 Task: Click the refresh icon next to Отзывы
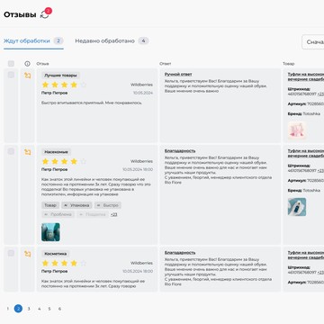coord(44,14)
